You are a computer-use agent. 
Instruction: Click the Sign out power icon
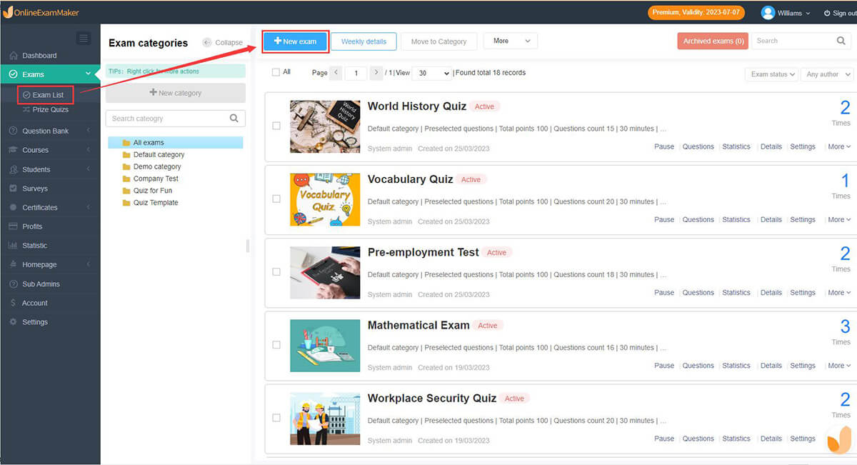827,13
